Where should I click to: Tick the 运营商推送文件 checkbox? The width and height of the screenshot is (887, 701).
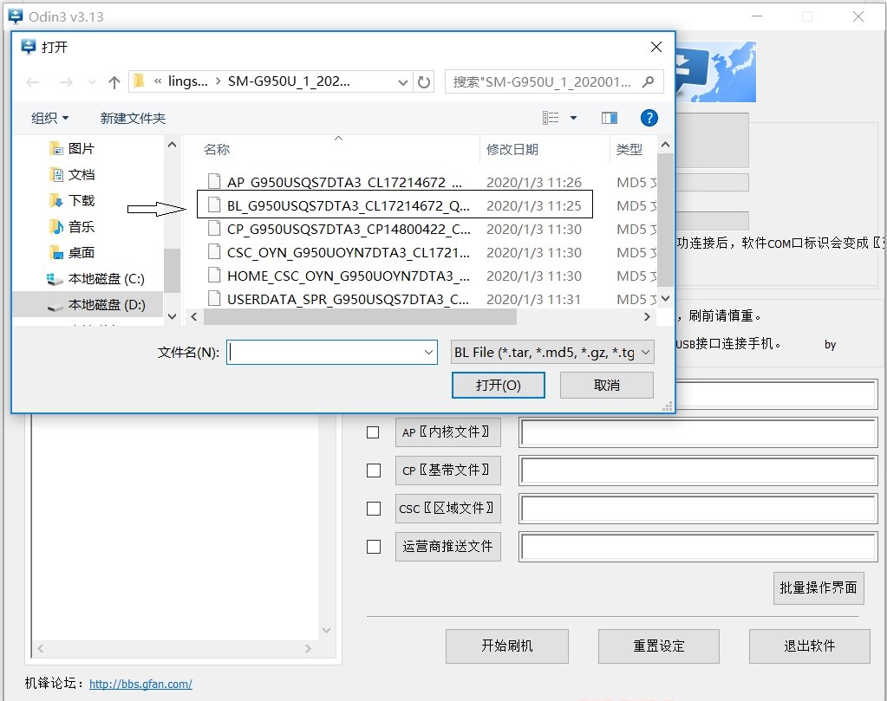click(x=374, y=547)
